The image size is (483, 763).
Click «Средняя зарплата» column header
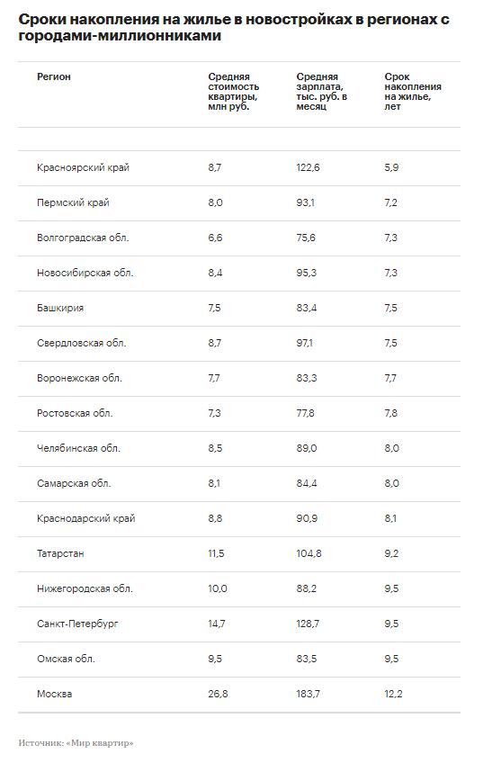pos(321,92)
